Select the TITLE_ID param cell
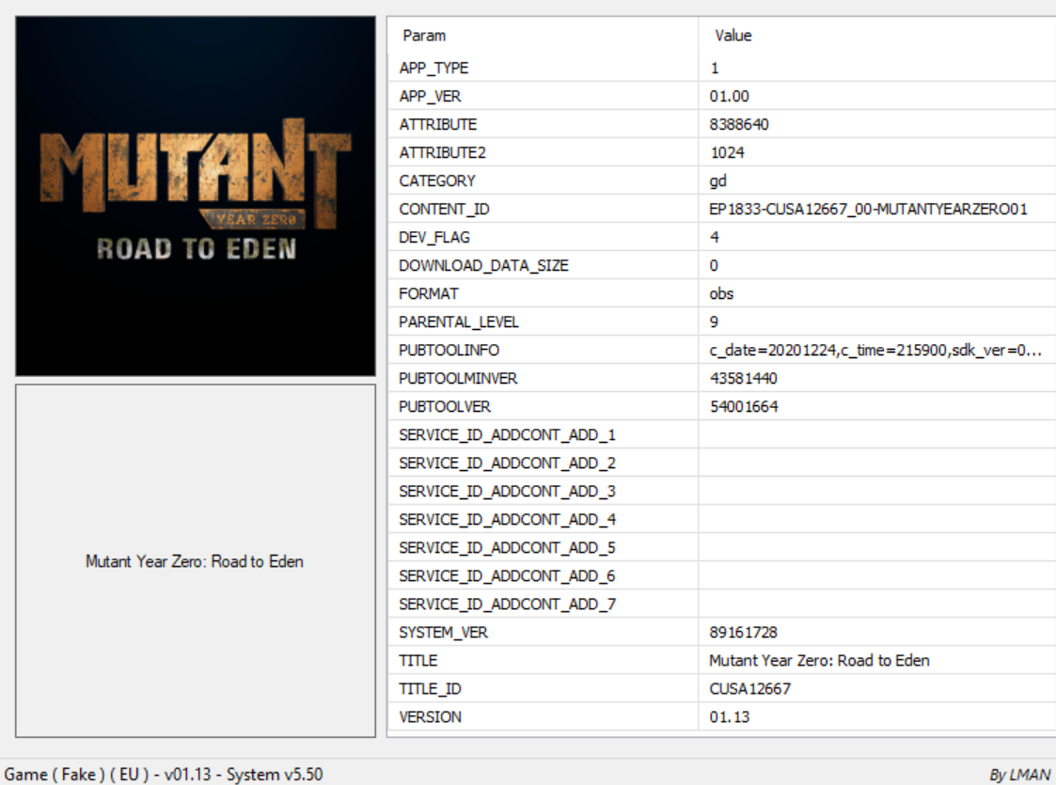This screenshot has width=1056, height=785. pyautogui.click(x=543, y=689)
